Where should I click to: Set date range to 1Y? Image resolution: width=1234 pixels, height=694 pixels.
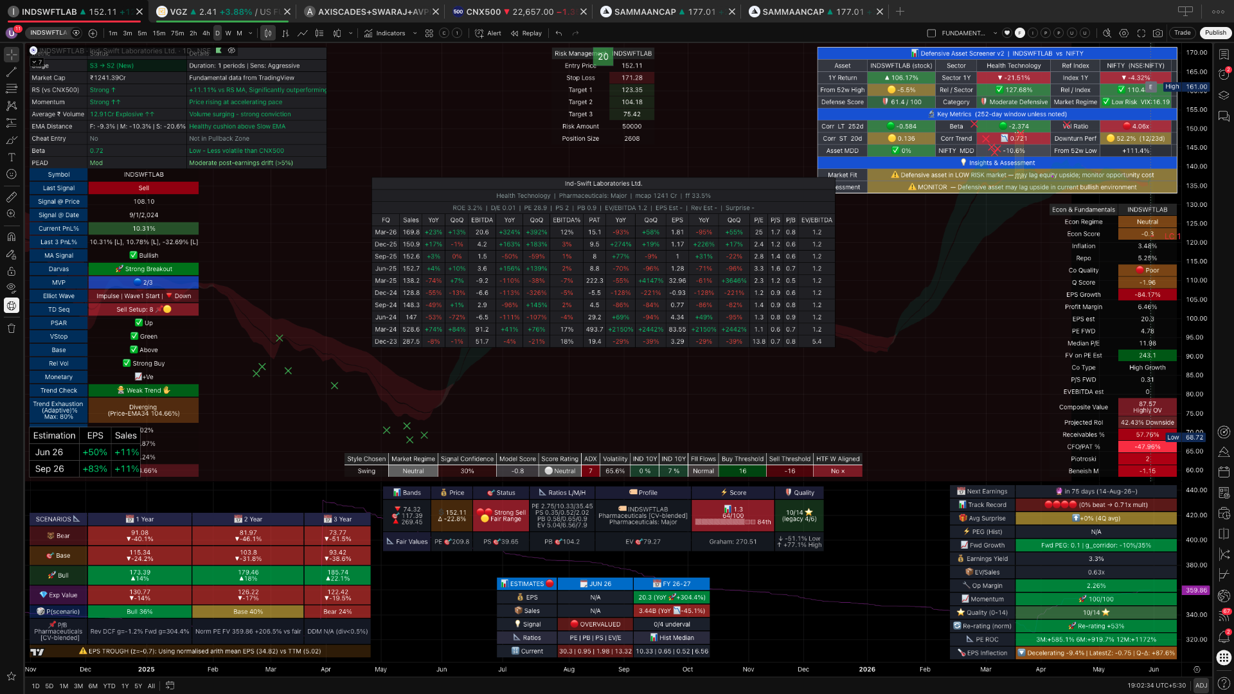(125, 686)
